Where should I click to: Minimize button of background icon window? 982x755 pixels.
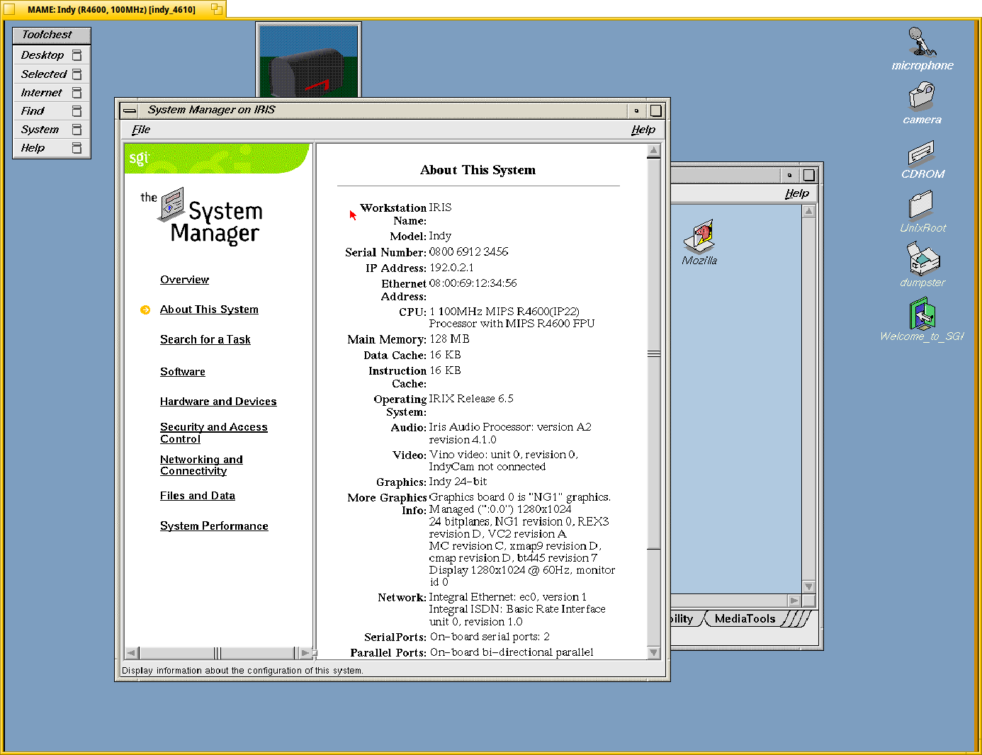click(790, 175)
